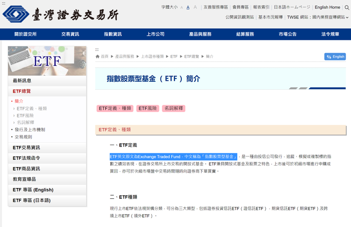351x227 pixels.
Task: Open the 報表索引 link
Action: pyautogui.click(x=261, y=7)
